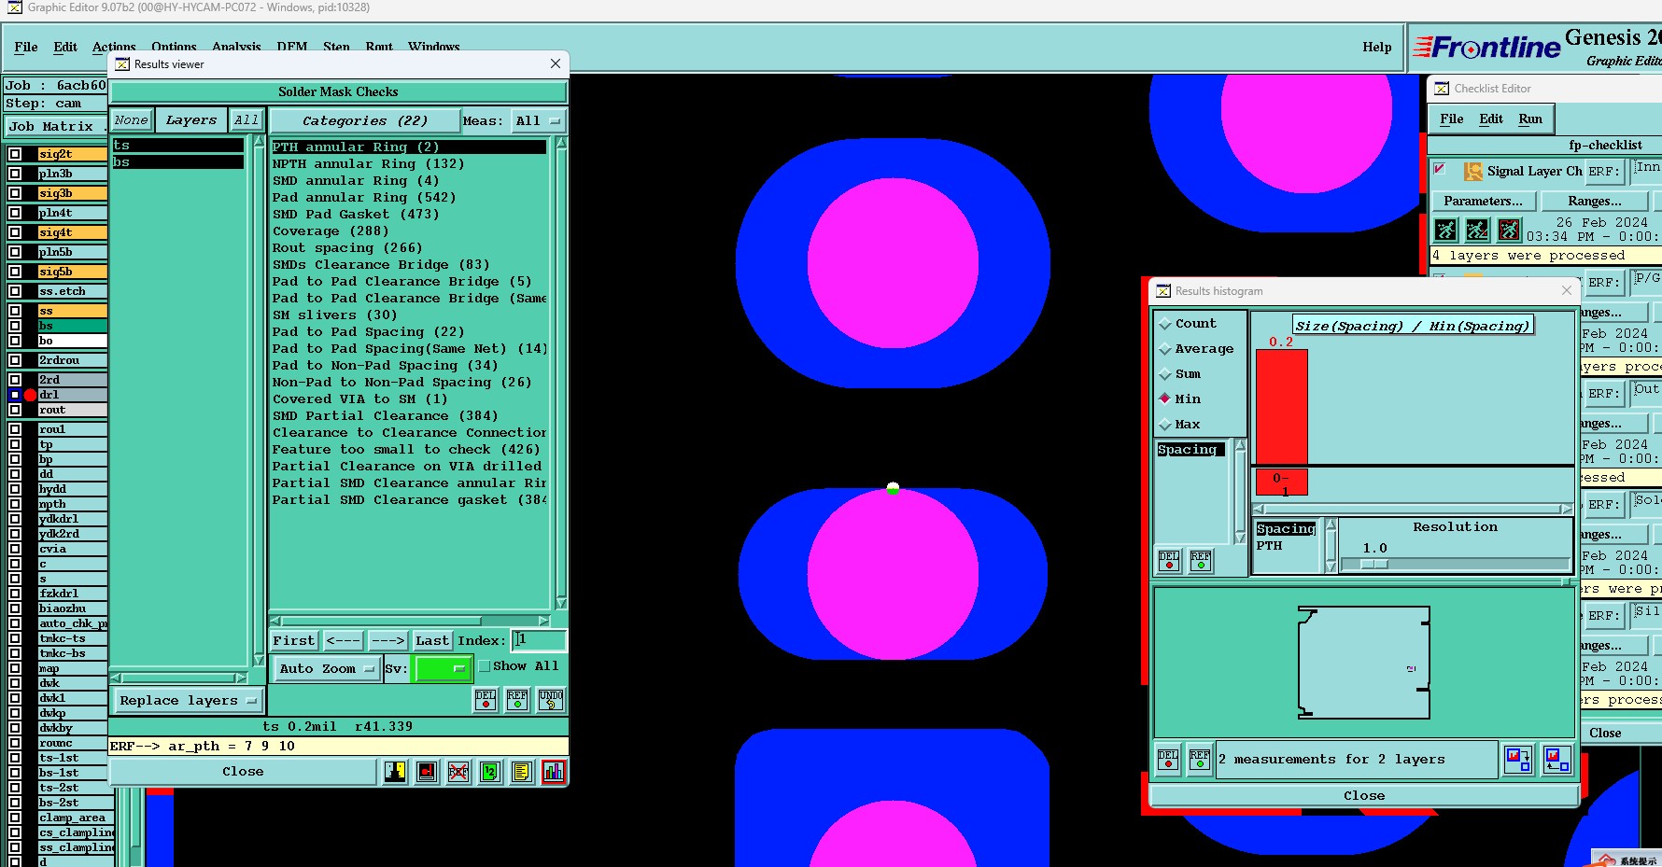Screen dimensions: 1662x867
Task: Click the board thumbnail in Results histogram
Action: point(1364,662)
